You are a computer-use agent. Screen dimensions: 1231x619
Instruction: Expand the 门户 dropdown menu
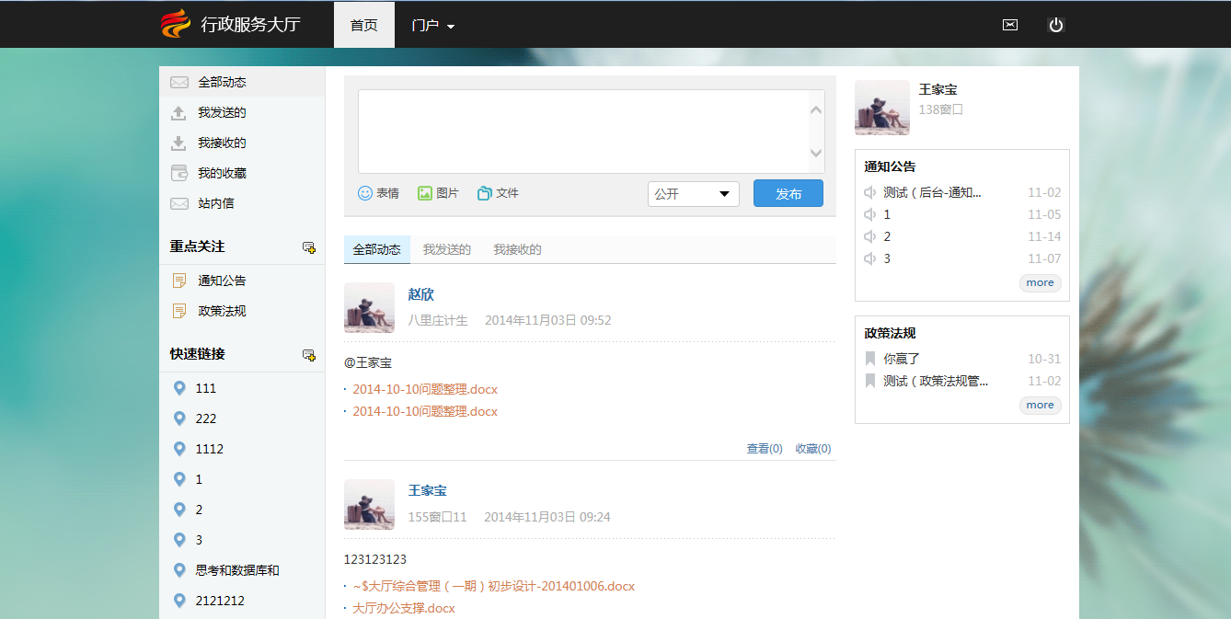pos(433,26)
